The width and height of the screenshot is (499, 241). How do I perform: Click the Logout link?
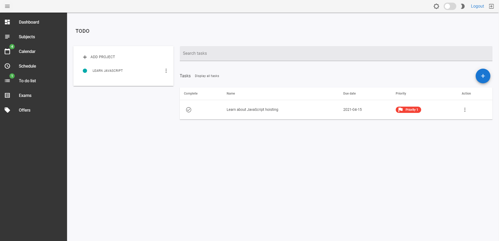(477, 6)
